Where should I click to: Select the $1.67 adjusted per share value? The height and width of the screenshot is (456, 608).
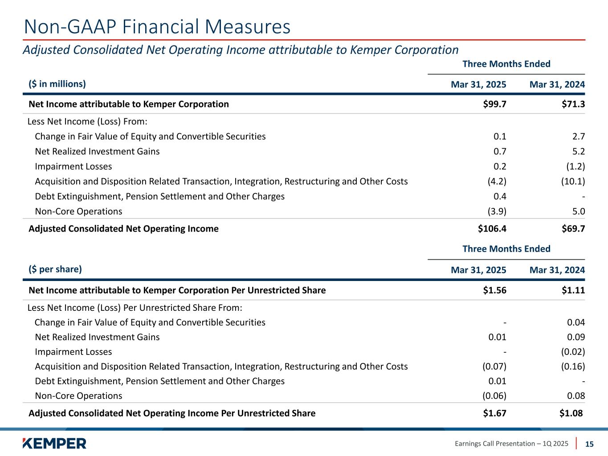pos(494,413)
